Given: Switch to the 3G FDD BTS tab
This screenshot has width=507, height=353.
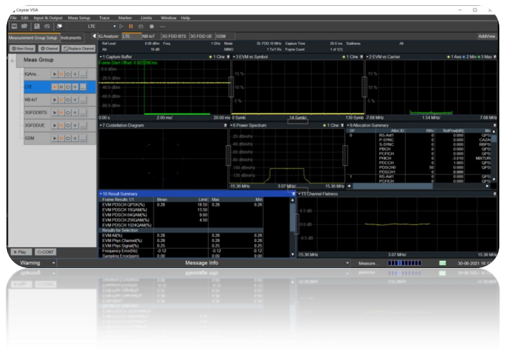Looking at the screenshot, I should [x=174, y=36].
